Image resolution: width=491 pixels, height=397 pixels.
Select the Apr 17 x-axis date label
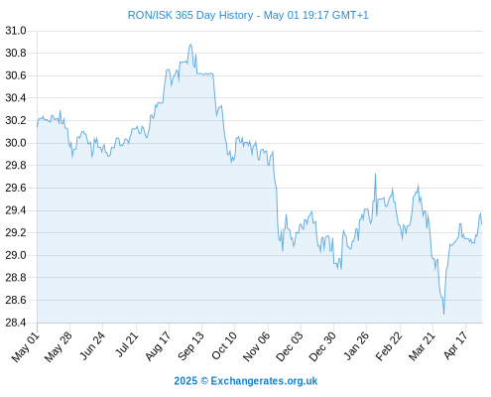[x=455, y=345]
